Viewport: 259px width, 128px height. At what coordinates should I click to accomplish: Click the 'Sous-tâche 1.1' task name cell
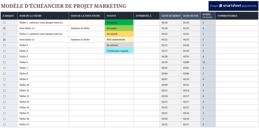pyautogui.click(x=43, y=28)
